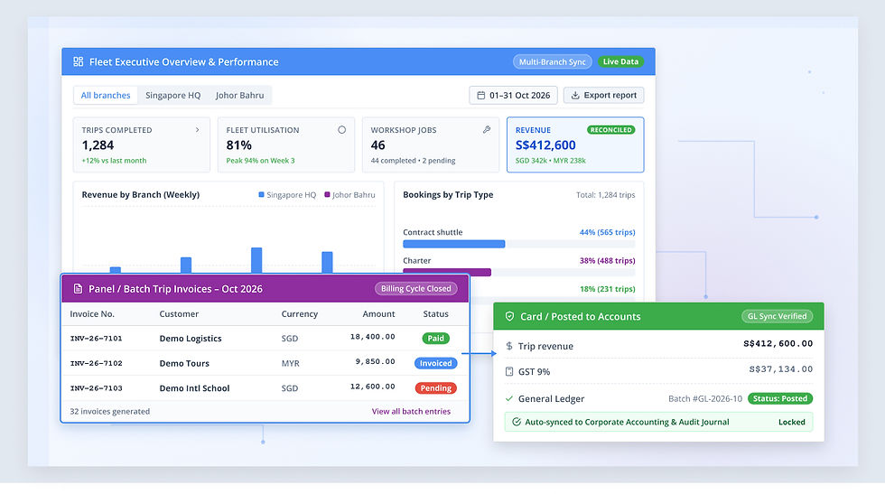
Task: Click amount 9,850.00
Action: coord(376,361)
